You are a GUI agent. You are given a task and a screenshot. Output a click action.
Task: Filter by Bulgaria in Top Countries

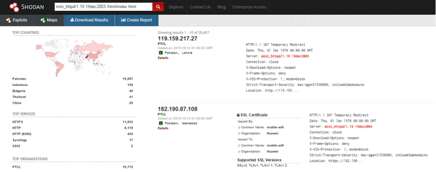click(19, 91)
